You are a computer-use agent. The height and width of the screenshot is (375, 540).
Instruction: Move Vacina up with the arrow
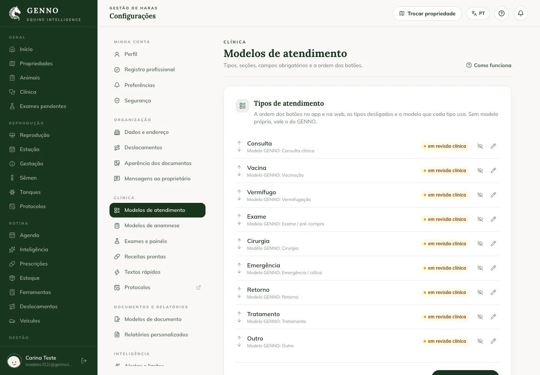(239, 167)
